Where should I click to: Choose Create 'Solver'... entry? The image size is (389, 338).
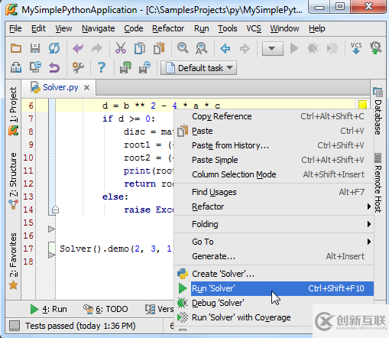[x=274, y=274]
